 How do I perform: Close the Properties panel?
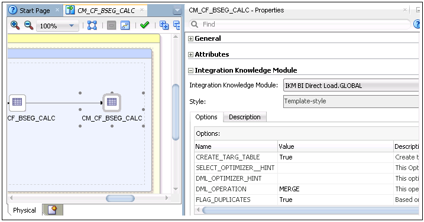405,10
